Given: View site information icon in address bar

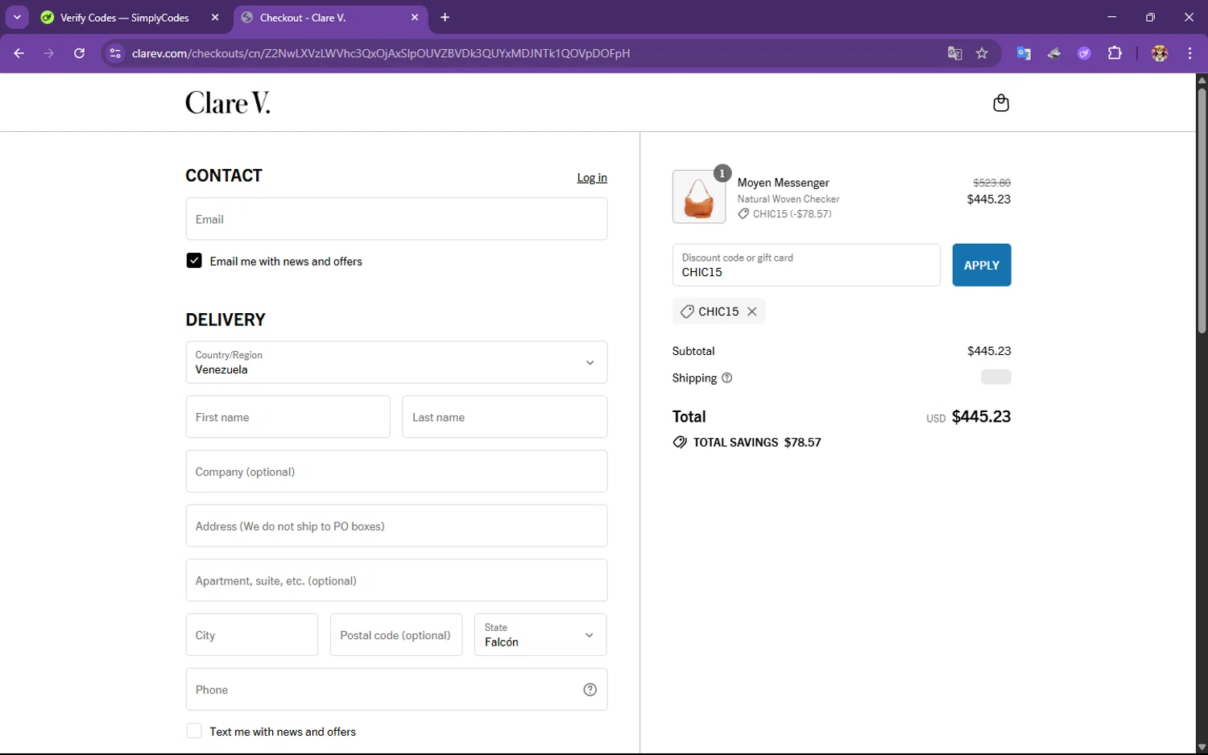Looking at the screenshot, I should (x=115, y=53).
